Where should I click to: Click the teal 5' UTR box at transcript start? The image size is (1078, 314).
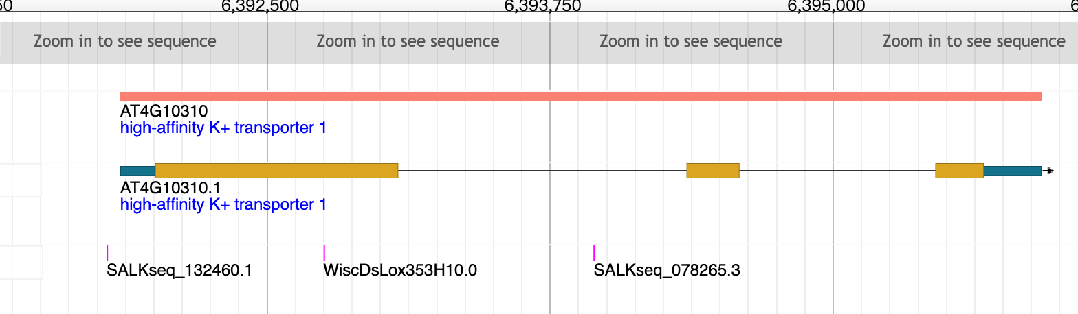click(x=137, y=171)
